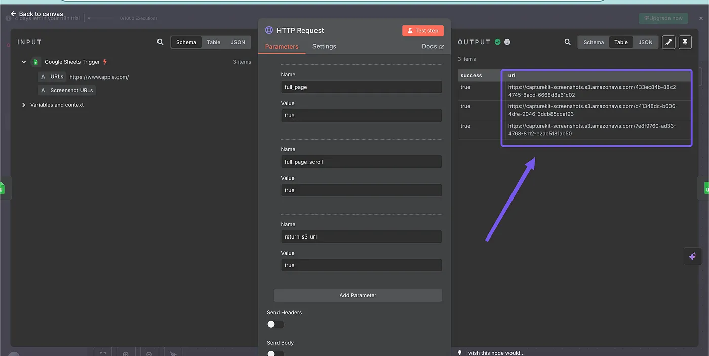This screenshot has height=356, width=709.
Task: Switch output view to Schema
Action: [x=594, y=42]
